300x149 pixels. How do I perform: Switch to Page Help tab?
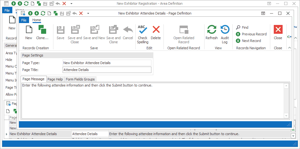(55, 79)
